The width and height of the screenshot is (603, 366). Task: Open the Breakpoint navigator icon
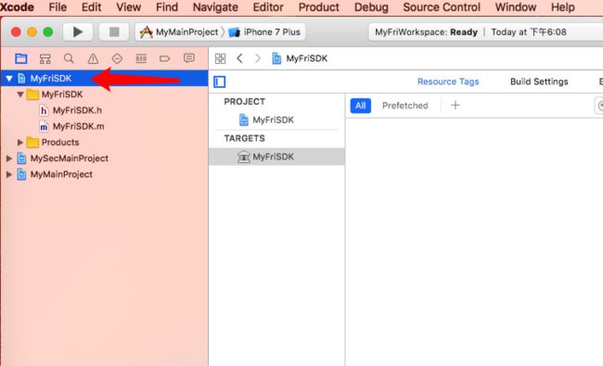pyautogui.click(x=164, y=58)
